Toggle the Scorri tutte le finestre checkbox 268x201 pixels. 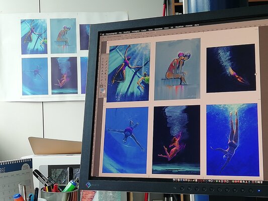[108, 37]
